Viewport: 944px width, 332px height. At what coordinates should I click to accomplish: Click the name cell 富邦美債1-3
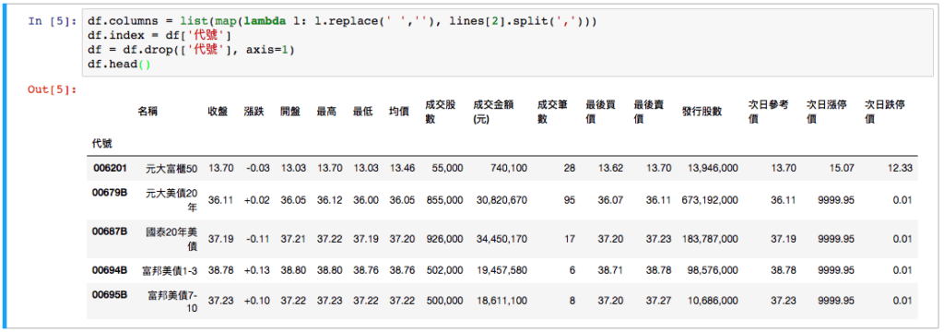tap(171, 271)
